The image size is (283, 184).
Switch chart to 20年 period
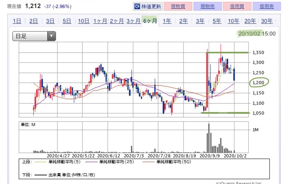(x=250, y=21)
